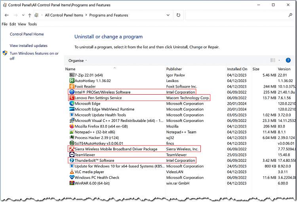Click the Foxit Reader orange icon
Viewport: 297px width, 202px height.
(x=72, y=86)
